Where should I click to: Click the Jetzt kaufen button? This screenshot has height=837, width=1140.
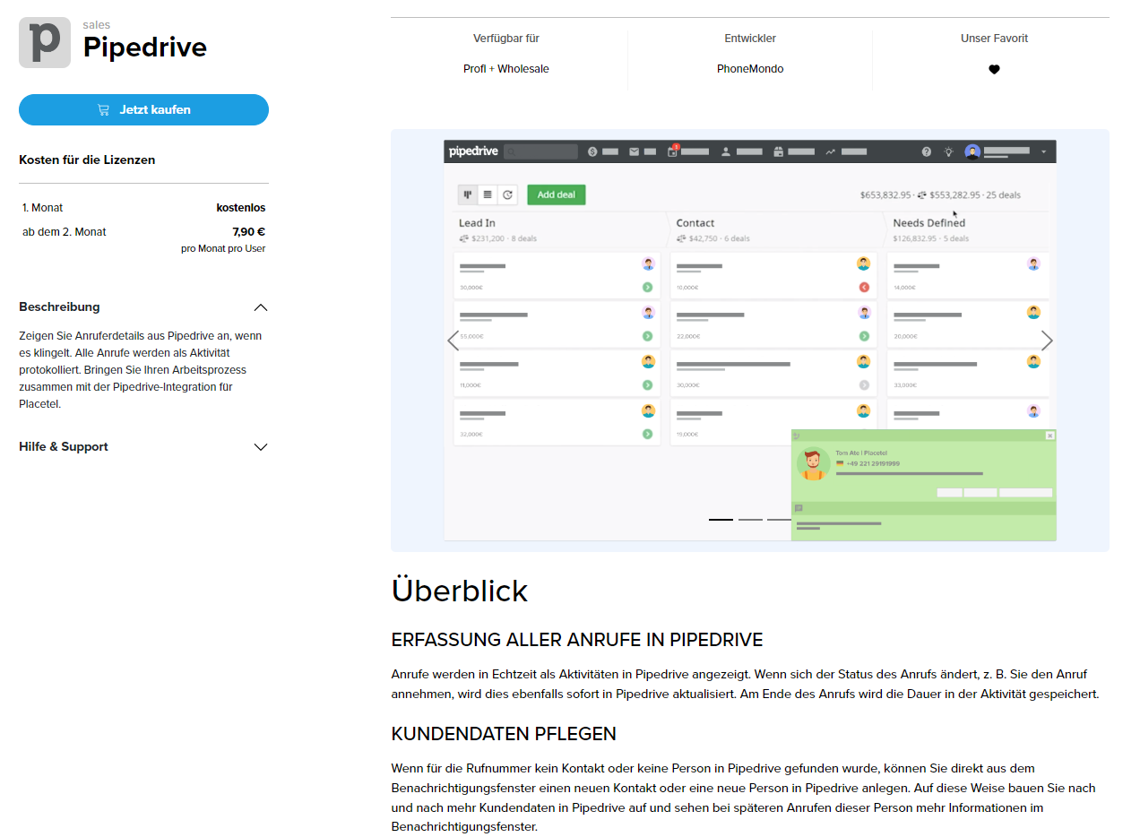(x=143, y=109)
